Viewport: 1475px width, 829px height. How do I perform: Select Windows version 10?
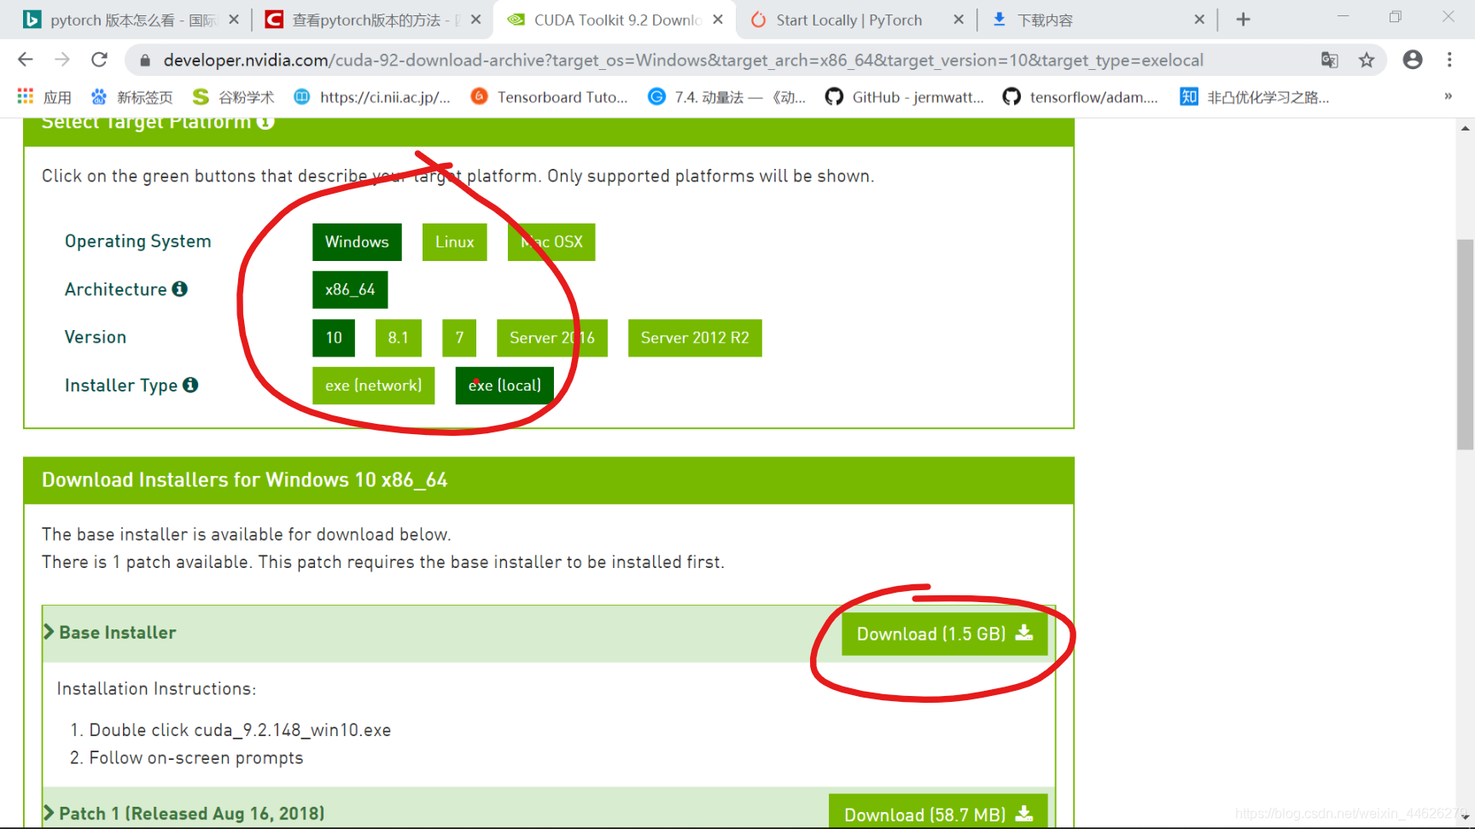pos(334,338)
